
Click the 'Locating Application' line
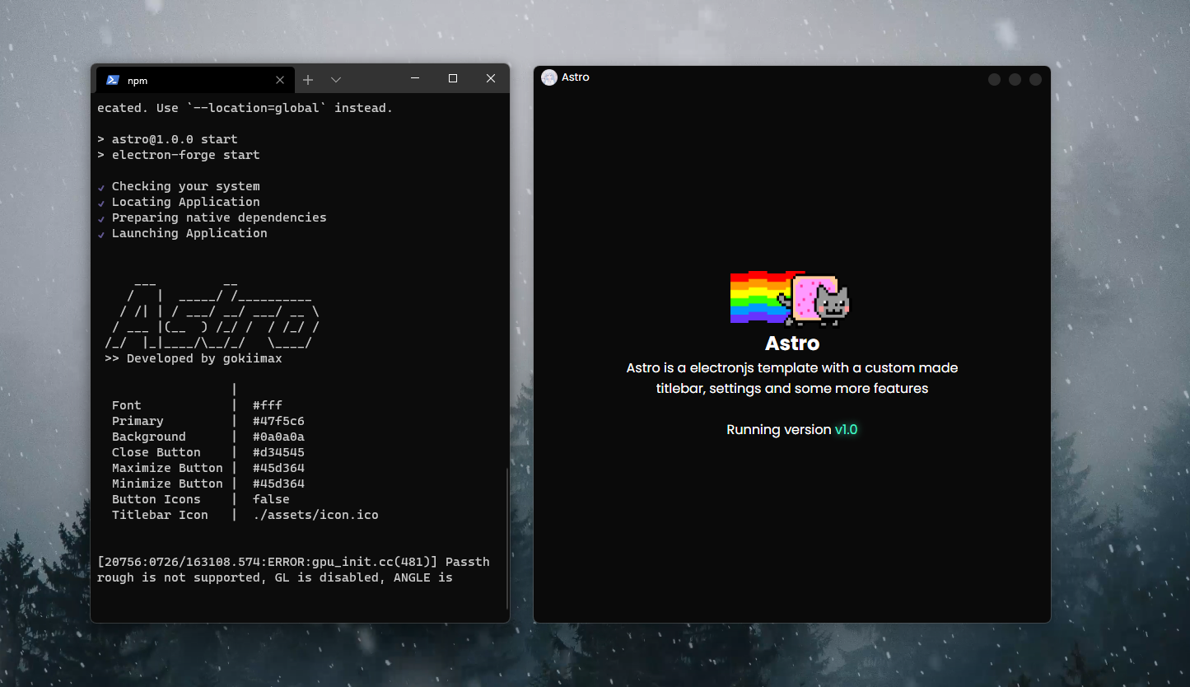click(x=186, y=202)
